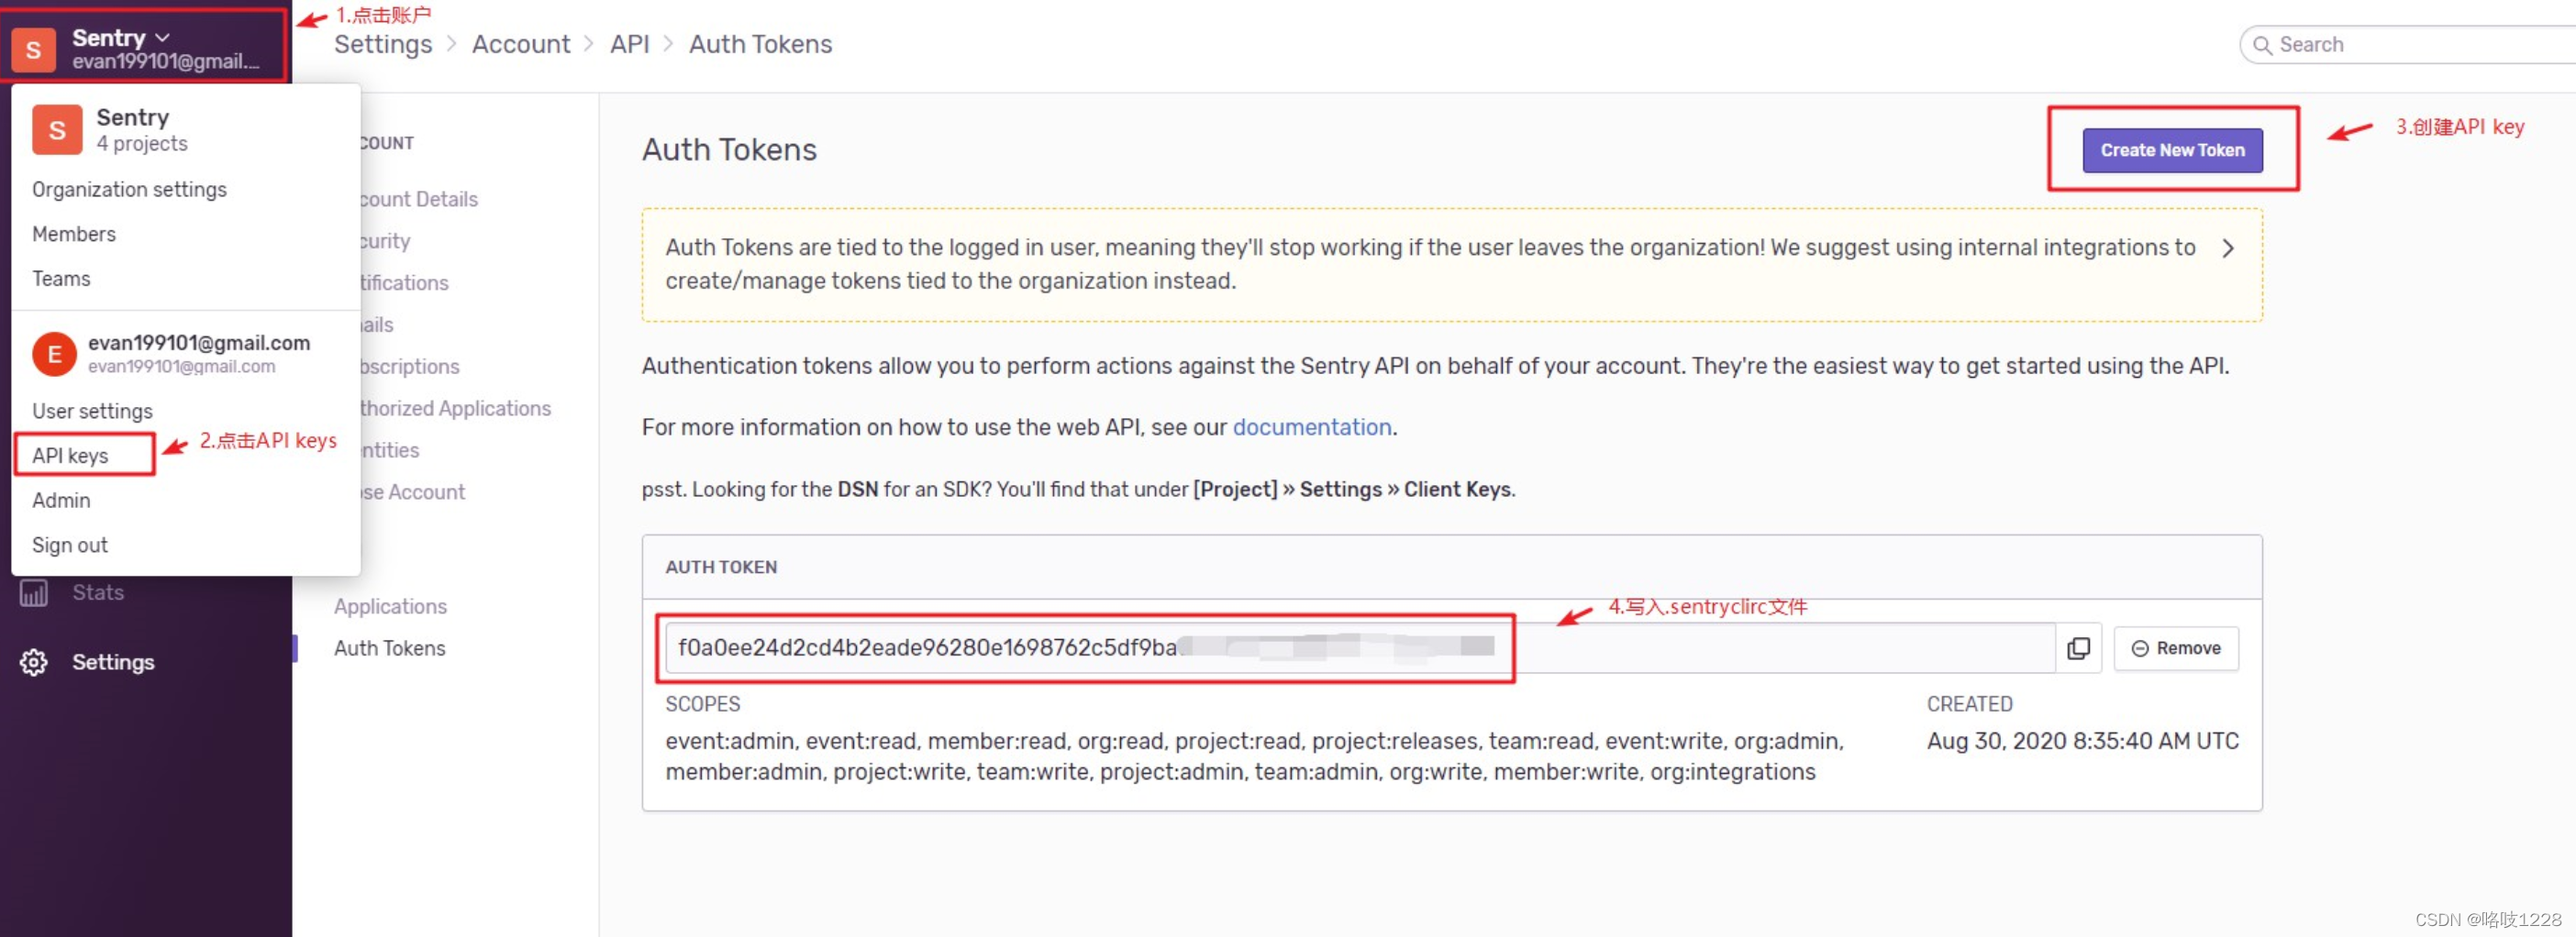
Task: Click the 'S' avatar beside Sentry 4 projects
Action: 56,129
